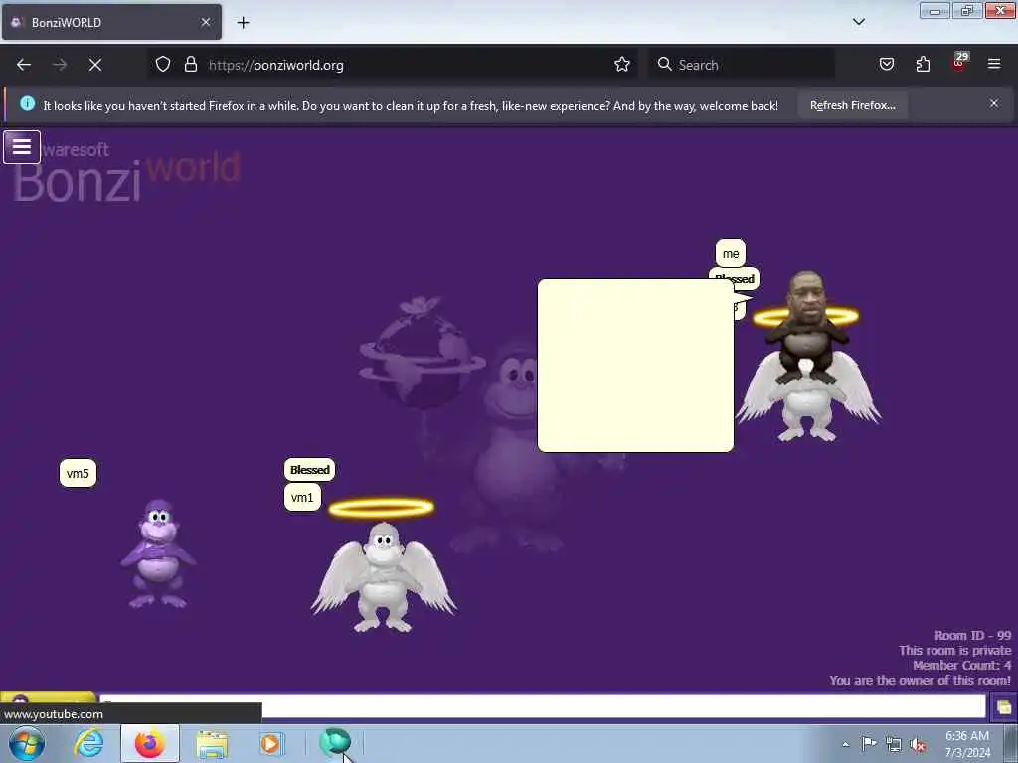Screen dimensions: 1018x763
Task: Open the extension icon with badge 29
Action: point(959,63)
